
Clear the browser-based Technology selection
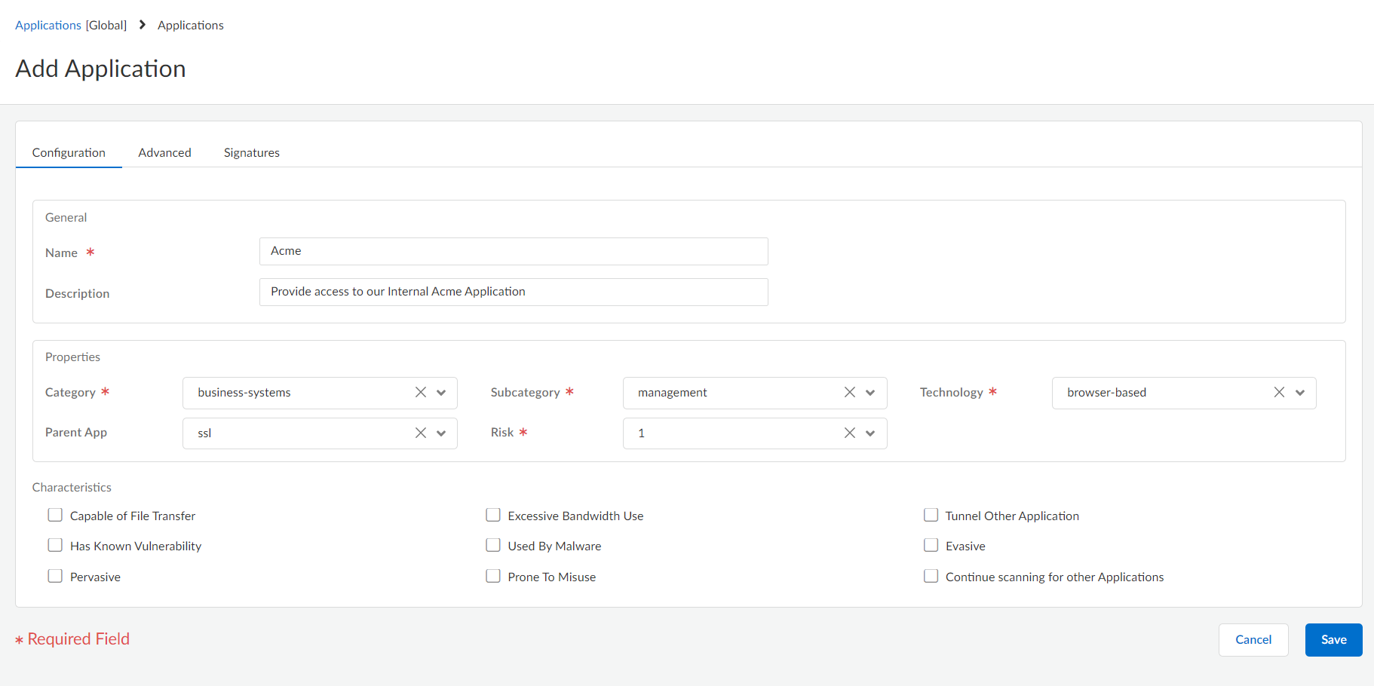[x=1278, y=392]
